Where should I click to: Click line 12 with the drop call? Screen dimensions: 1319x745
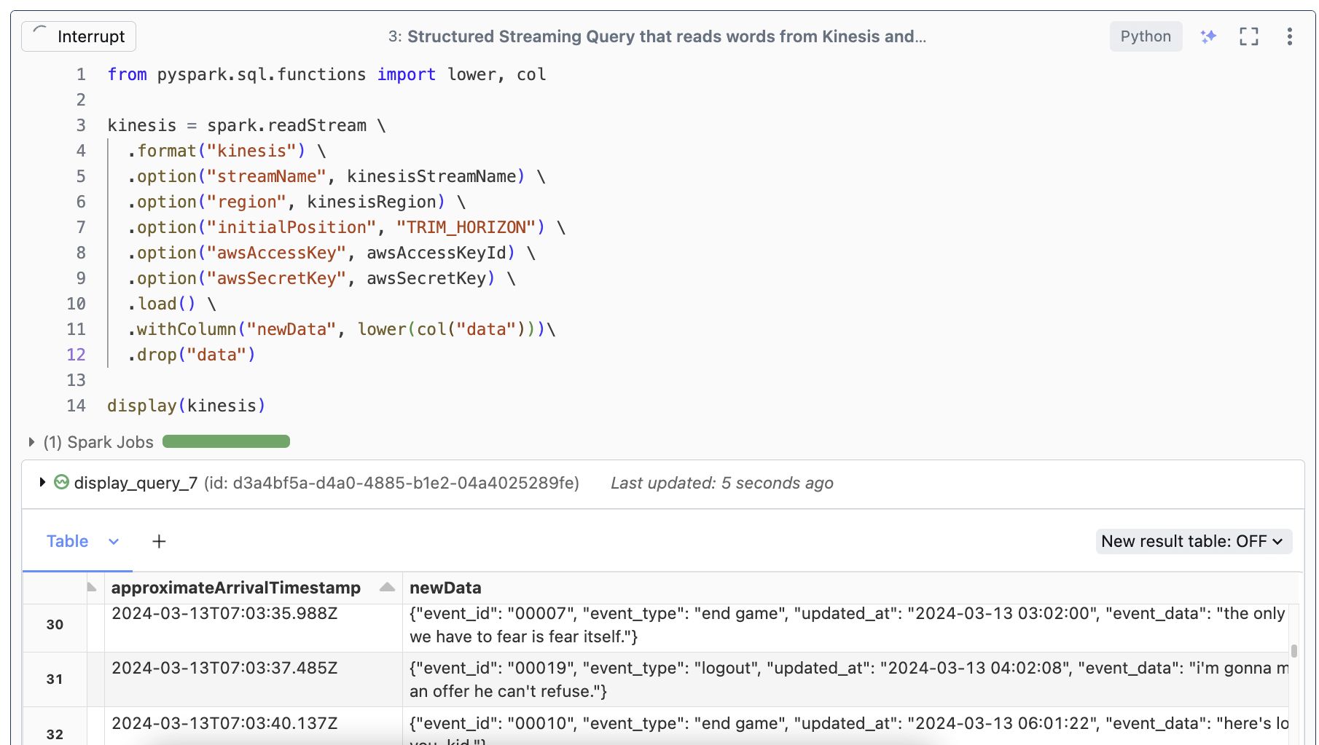pos(192,355)
